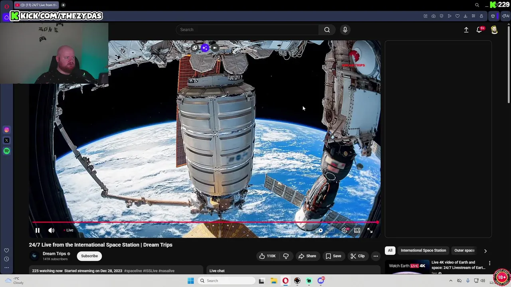Viewport: 511px width, 287px height.
Task: Open the sidebar history clock icon
Action: 6,259
